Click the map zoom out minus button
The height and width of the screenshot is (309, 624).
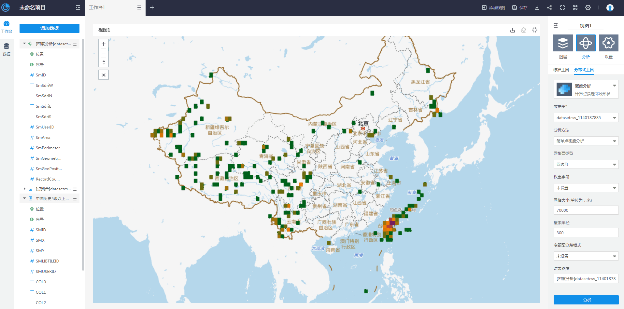pos(104,53)
